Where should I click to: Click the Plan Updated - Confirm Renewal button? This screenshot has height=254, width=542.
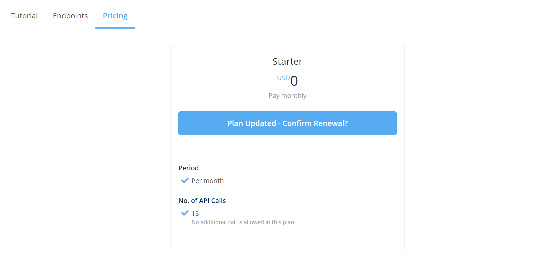point(287,123)
